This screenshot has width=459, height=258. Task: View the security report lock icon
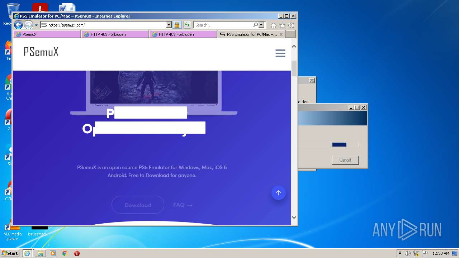pos(177,25)
